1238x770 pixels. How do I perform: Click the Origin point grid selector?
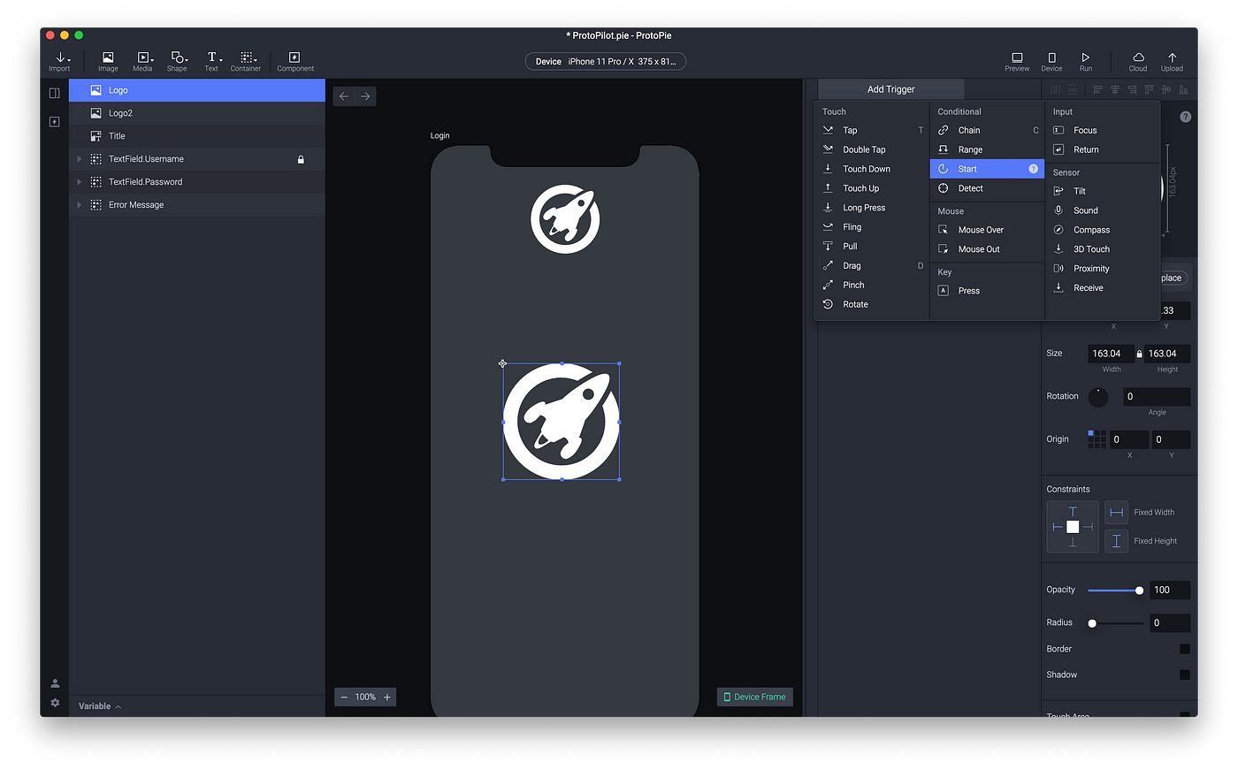(x=1097, y=439)
